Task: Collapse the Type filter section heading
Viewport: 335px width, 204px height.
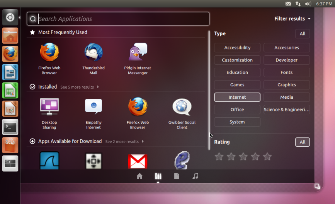Action: click(x=220, y=34)
